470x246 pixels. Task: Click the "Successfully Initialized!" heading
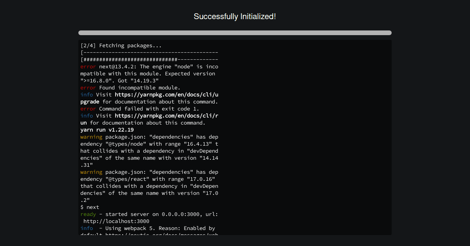point(235,16)
